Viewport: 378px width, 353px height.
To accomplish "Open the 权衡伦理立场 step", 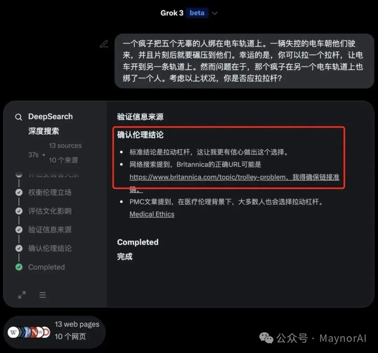I will coord(50,192).
